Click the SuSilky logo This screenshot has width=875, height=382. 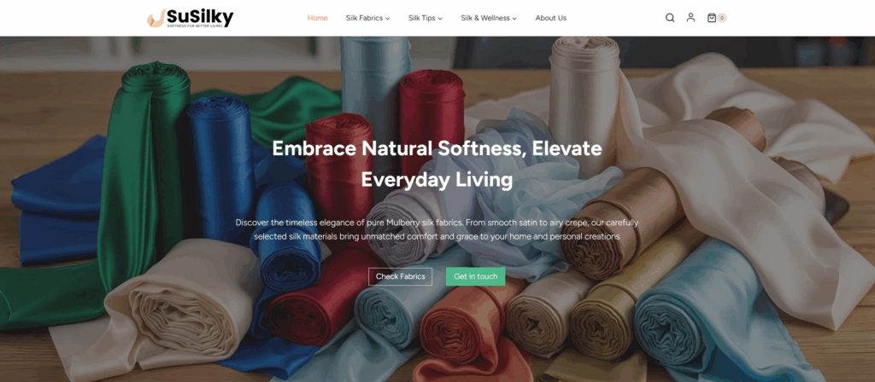(x=191, y=18)
